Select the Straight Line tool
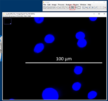The image size is (108, 101). (57, 8)
